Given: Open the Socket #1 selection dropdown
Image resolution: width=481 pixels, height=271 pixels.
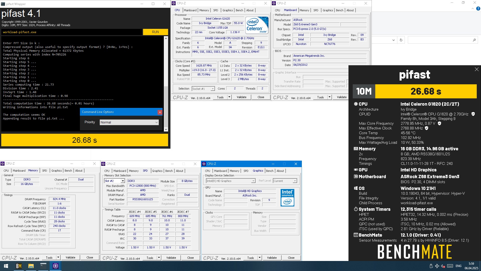Looking at the screenshot, I should (x=203, y=89).
